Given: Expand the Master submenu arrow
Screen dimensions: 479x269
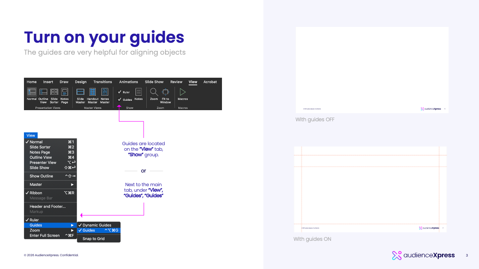Looking at the screenshot, I should click(72, 184).
